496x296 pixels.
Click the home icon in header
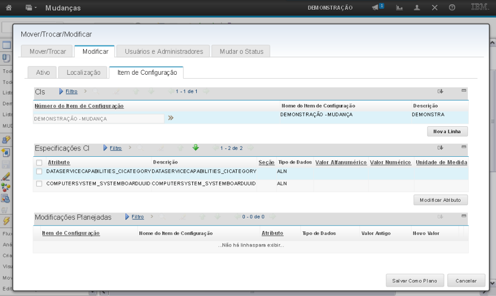(8, 8)
